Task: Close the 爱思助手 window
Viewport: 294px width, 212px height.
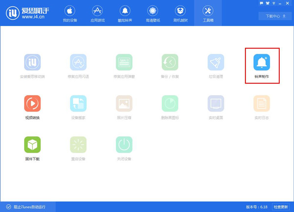Action: pyautogui.click(x=288, y=3)
